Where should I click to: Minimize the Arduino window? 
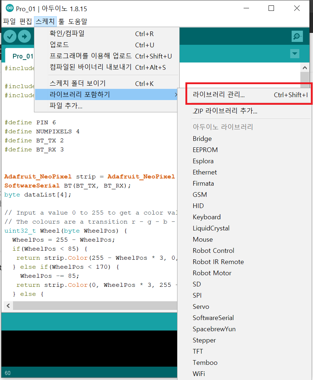coord(246,8)
